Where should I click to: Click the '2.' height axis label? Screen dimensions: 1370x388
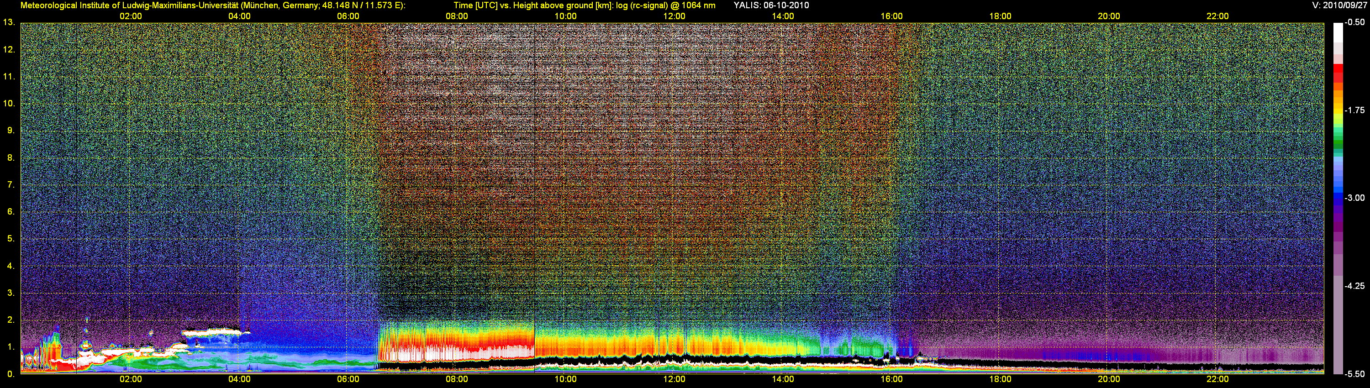11,320
